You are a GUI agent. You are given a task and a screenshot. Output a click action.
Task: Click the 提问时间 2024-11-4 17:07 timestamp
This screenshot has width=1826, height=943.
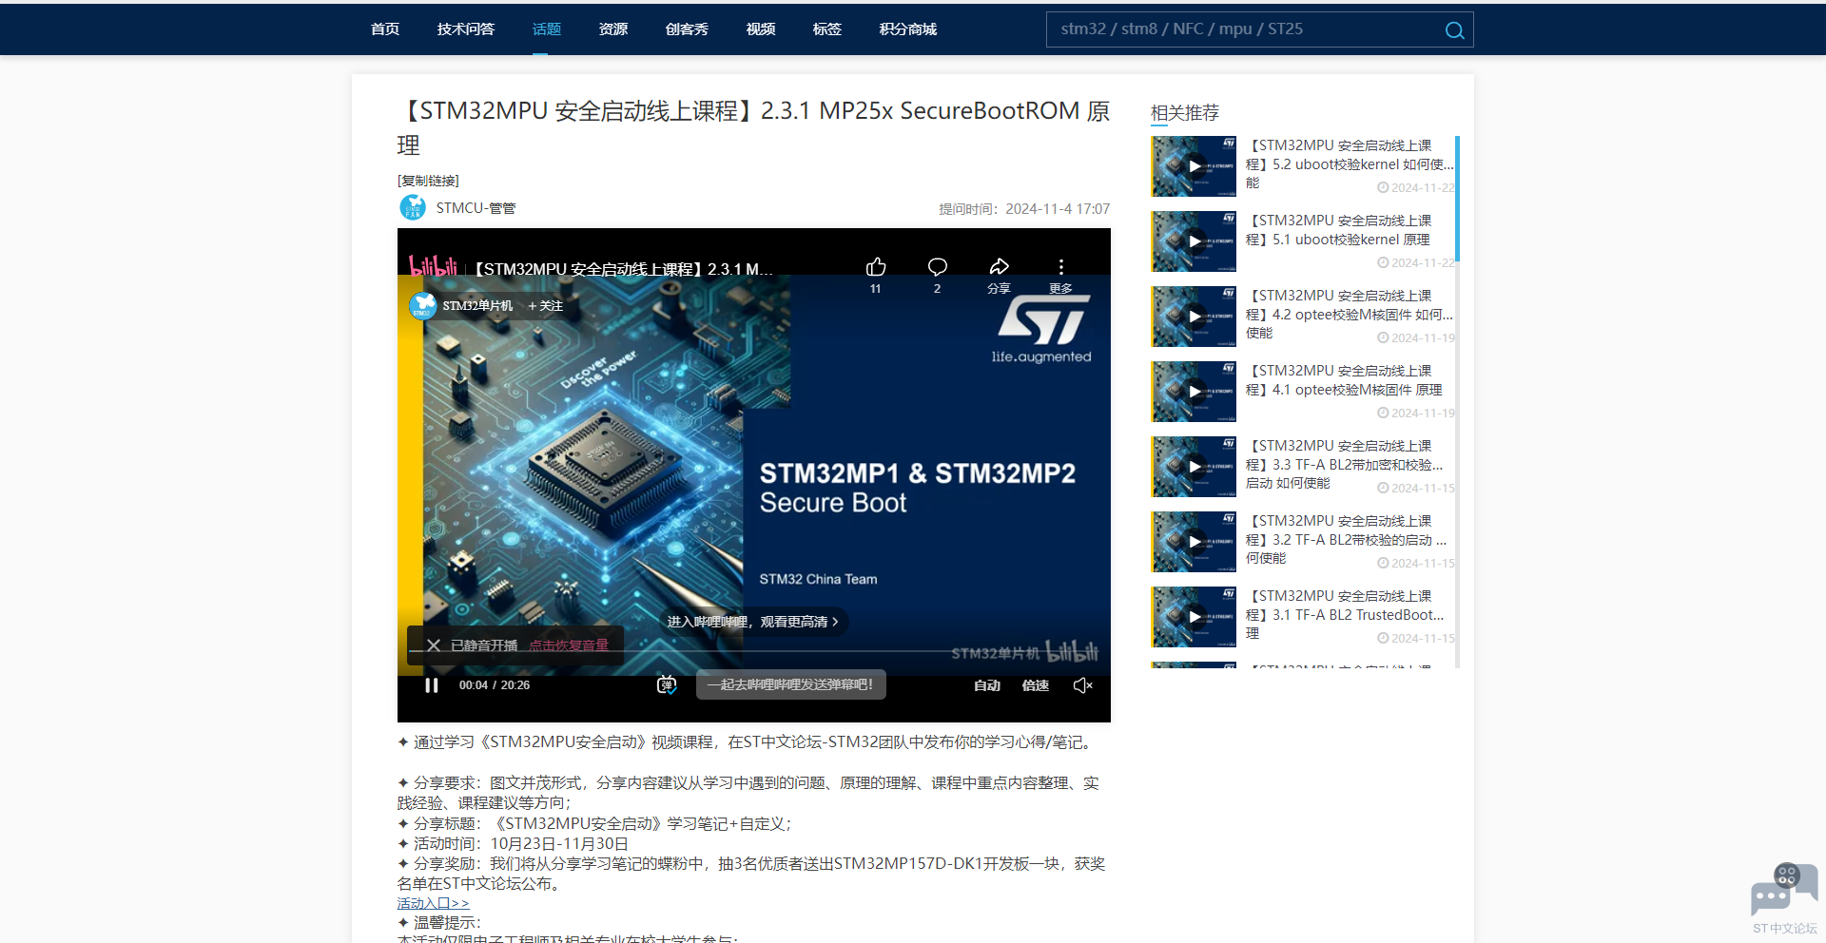pyautogui.click(x=1024, y=209)
